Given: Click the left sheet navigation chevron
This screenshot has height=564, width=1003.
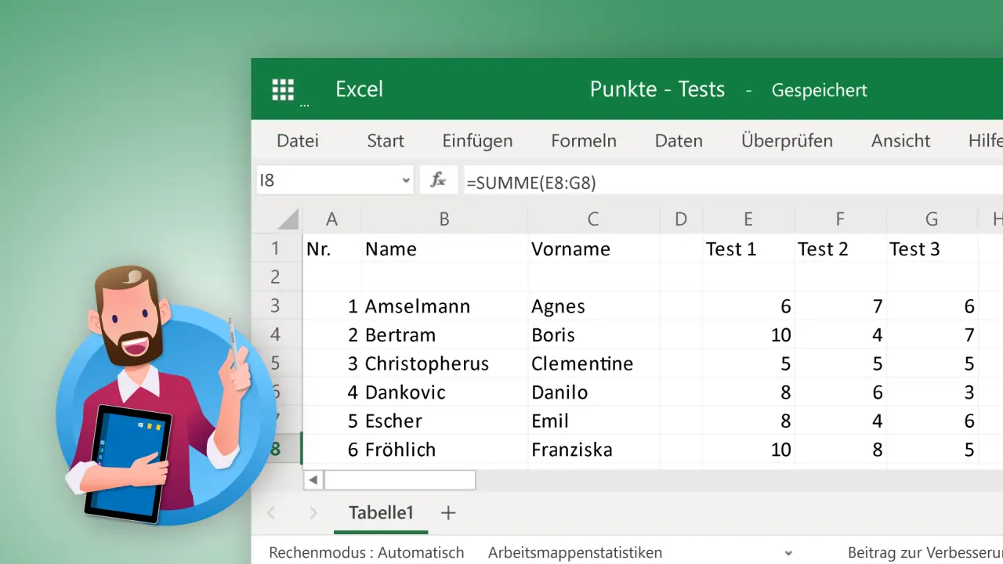Looking at the screenshot, I should pos(270,512).
